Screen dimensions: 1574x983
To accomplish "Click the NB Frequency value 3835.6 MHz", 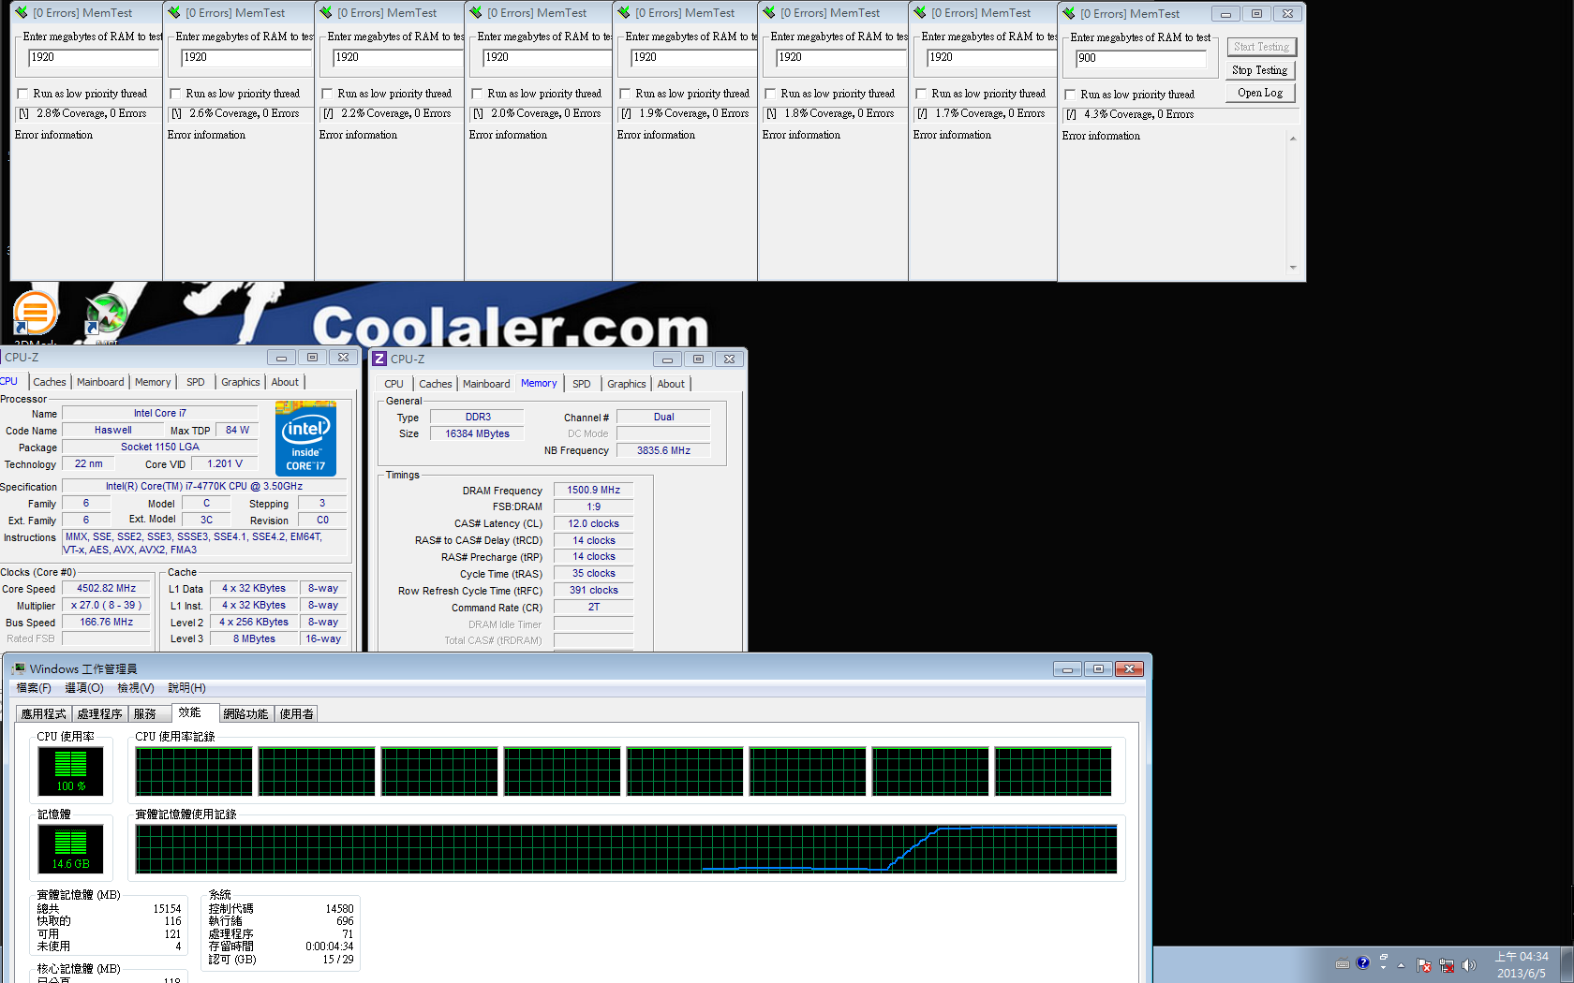I will [663, 450].
